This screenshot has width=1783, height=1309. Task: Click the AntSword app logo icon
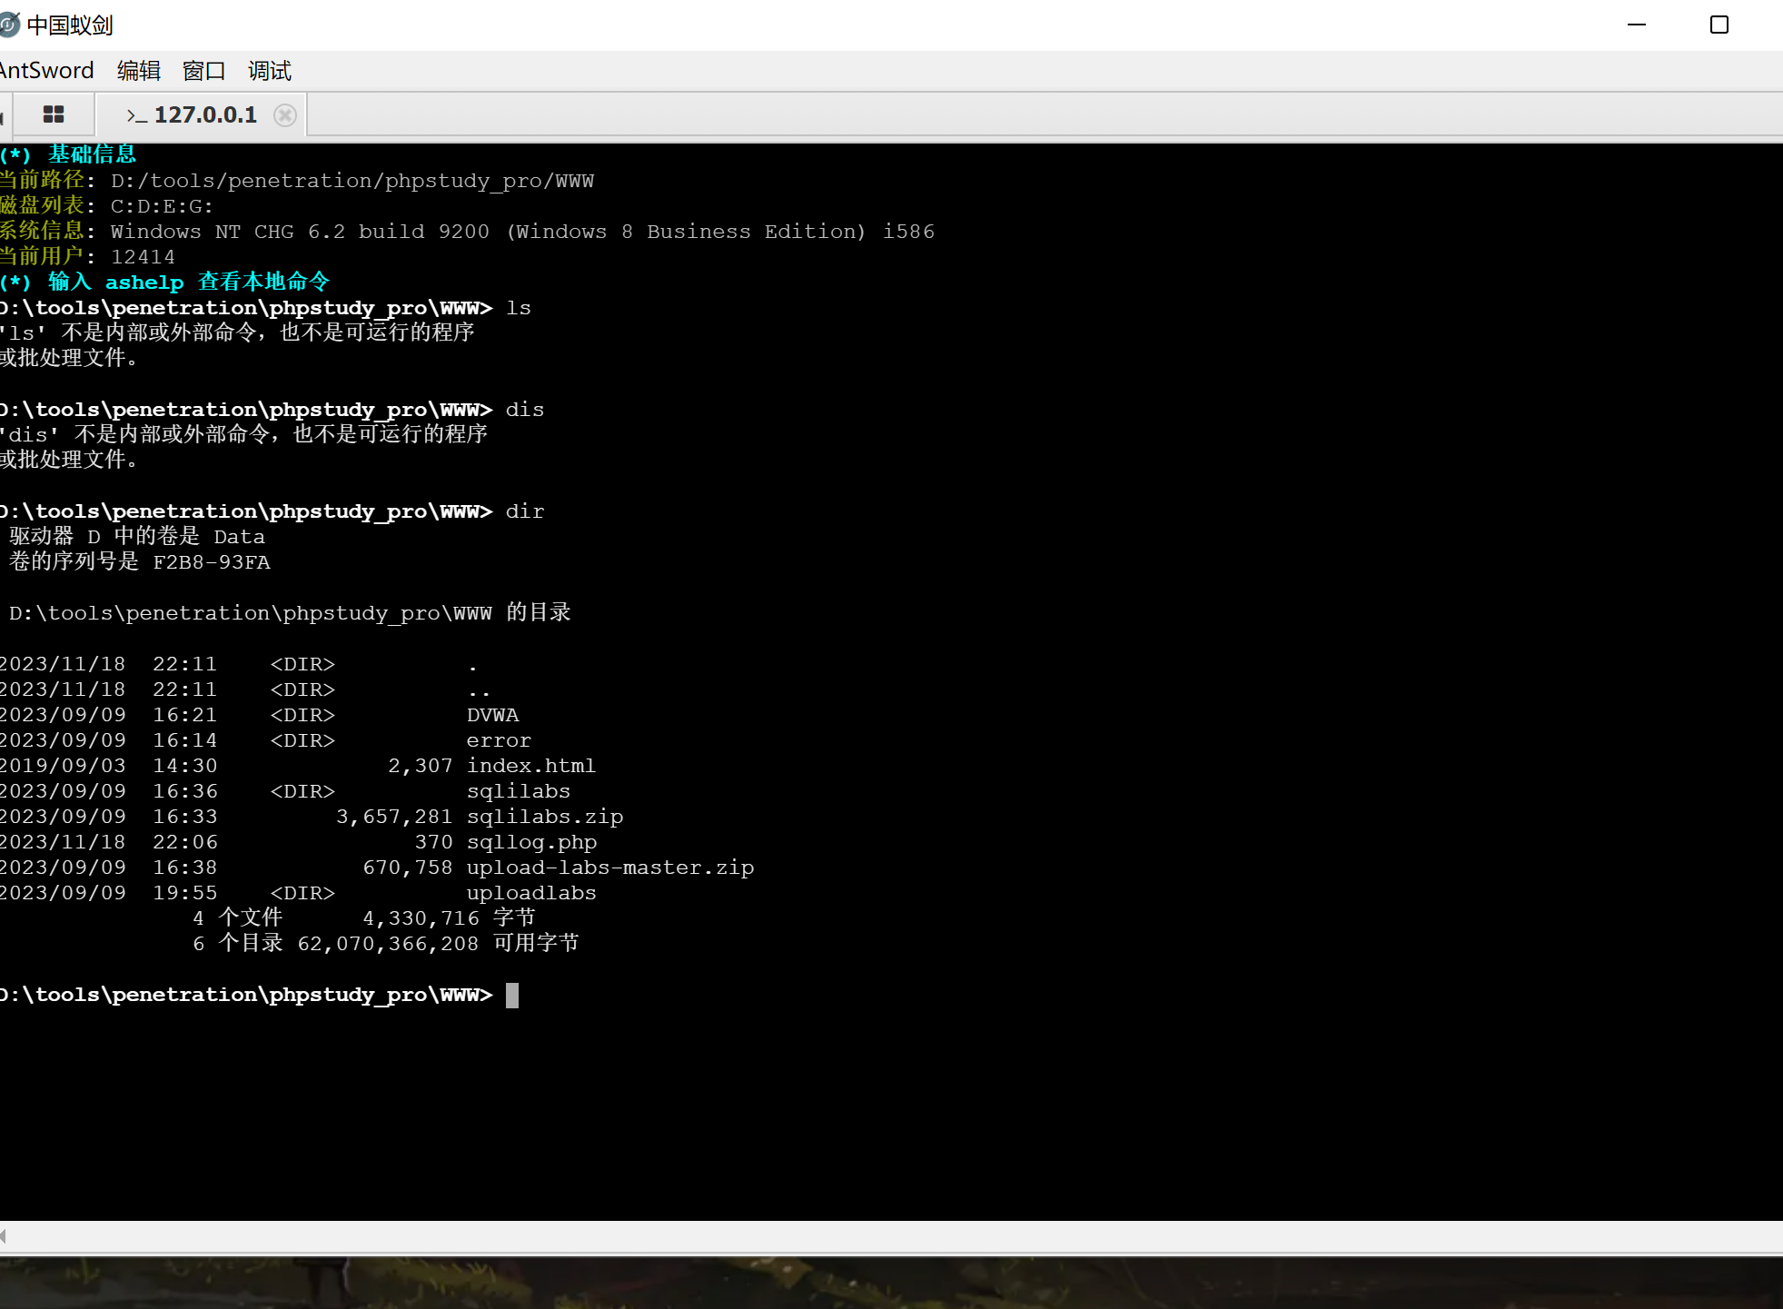9,25
